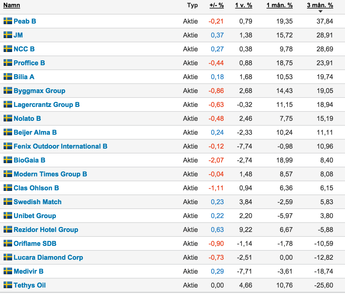
Task: Open the Bilia A stock link
Action: tap(24, 77)
